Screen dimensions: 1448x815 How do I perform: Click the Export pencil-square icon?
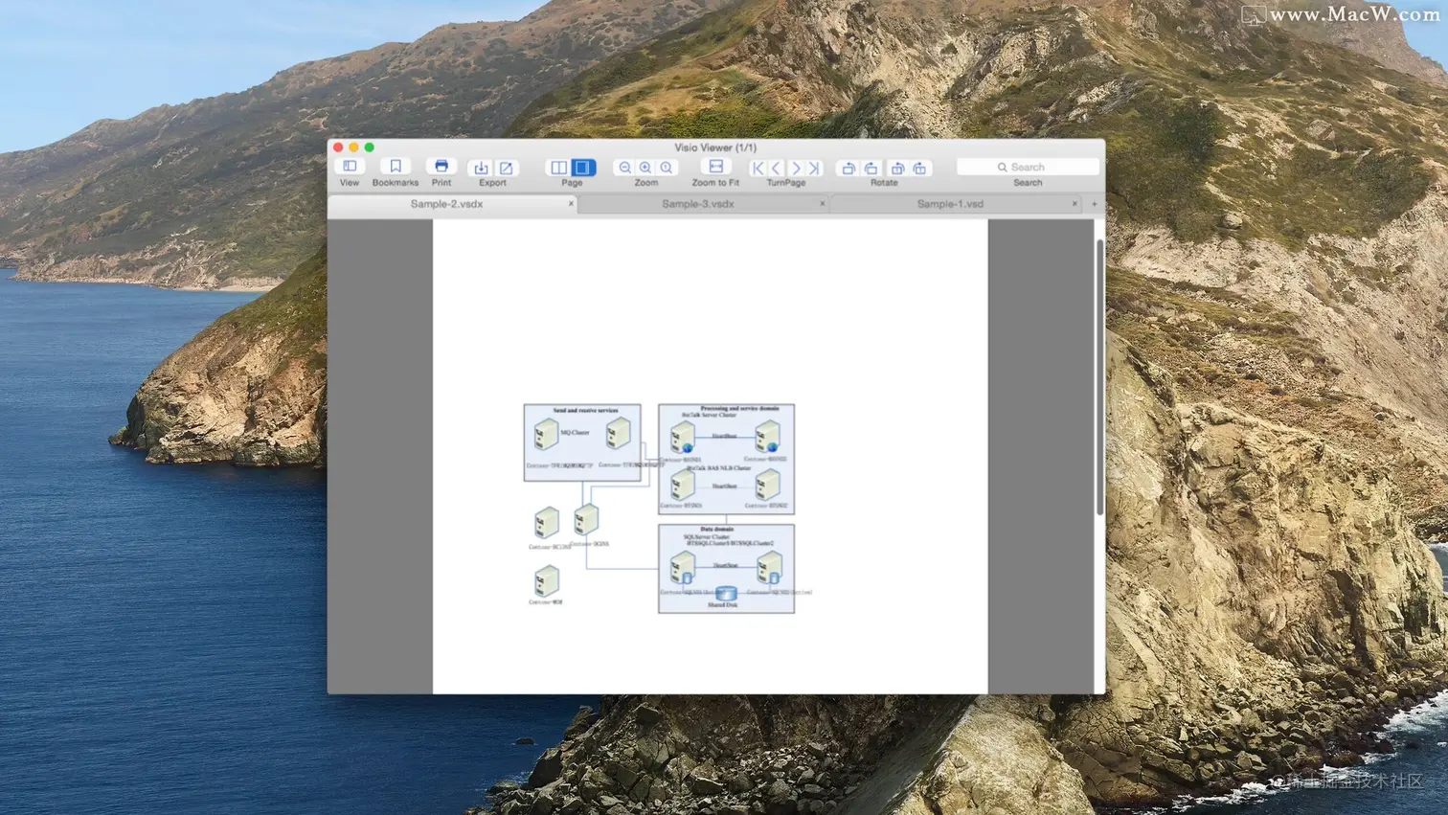[x=506, y=168]
